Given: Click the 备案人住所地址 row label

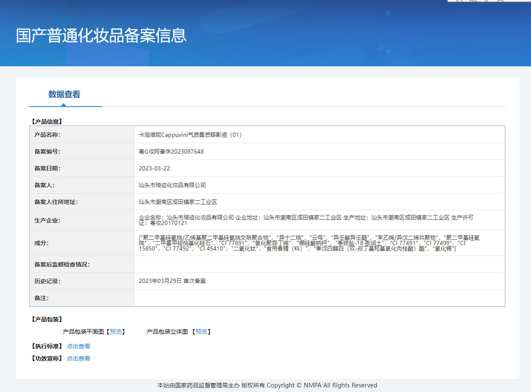Looking at the screenshot, I should [x=56, y=202].
